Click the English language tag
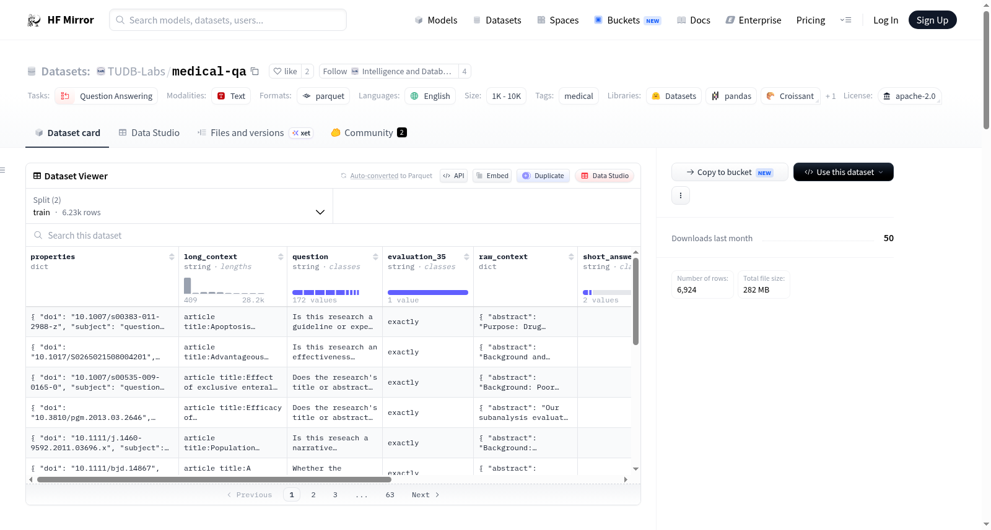991x530 pixels. tap(430, 96)
